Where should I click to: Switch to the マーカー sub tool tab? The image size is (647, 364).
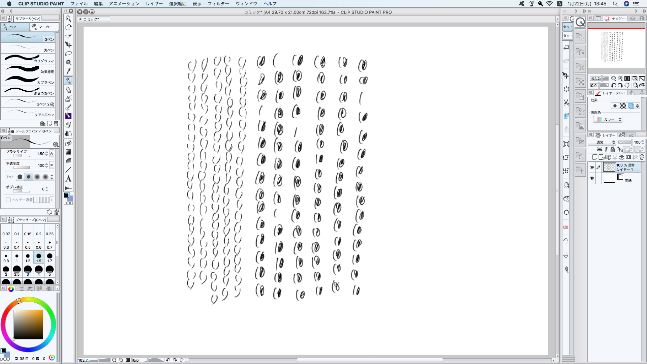click(44, 27)
